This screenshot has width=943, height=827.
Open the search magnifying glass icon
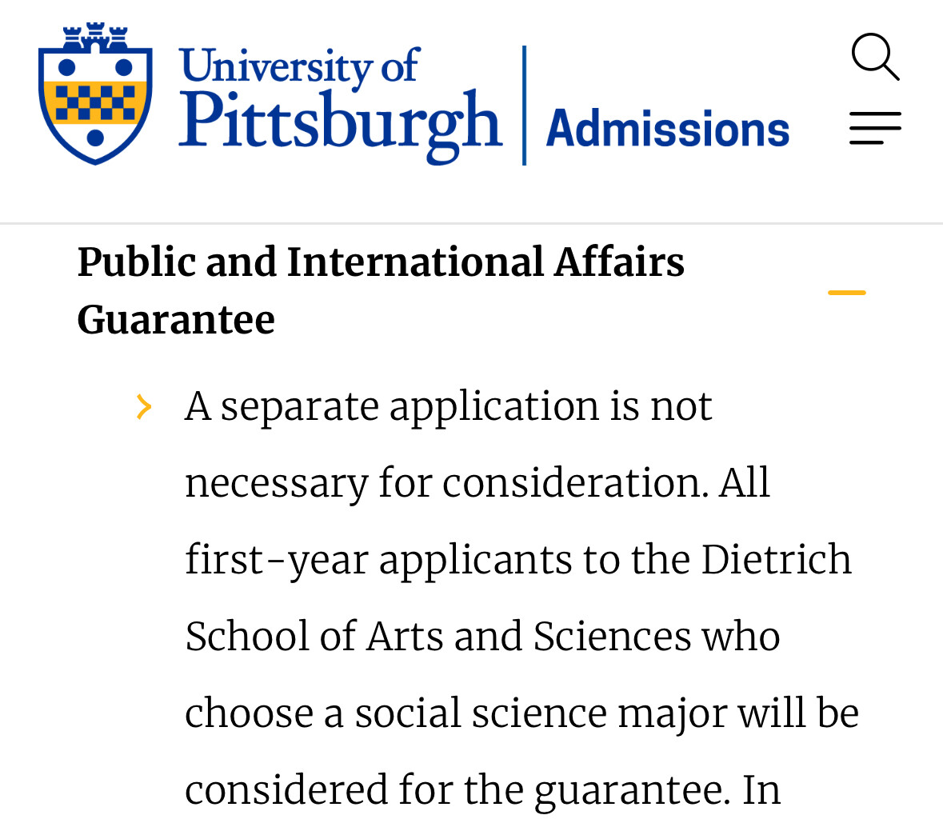[875, 57]
